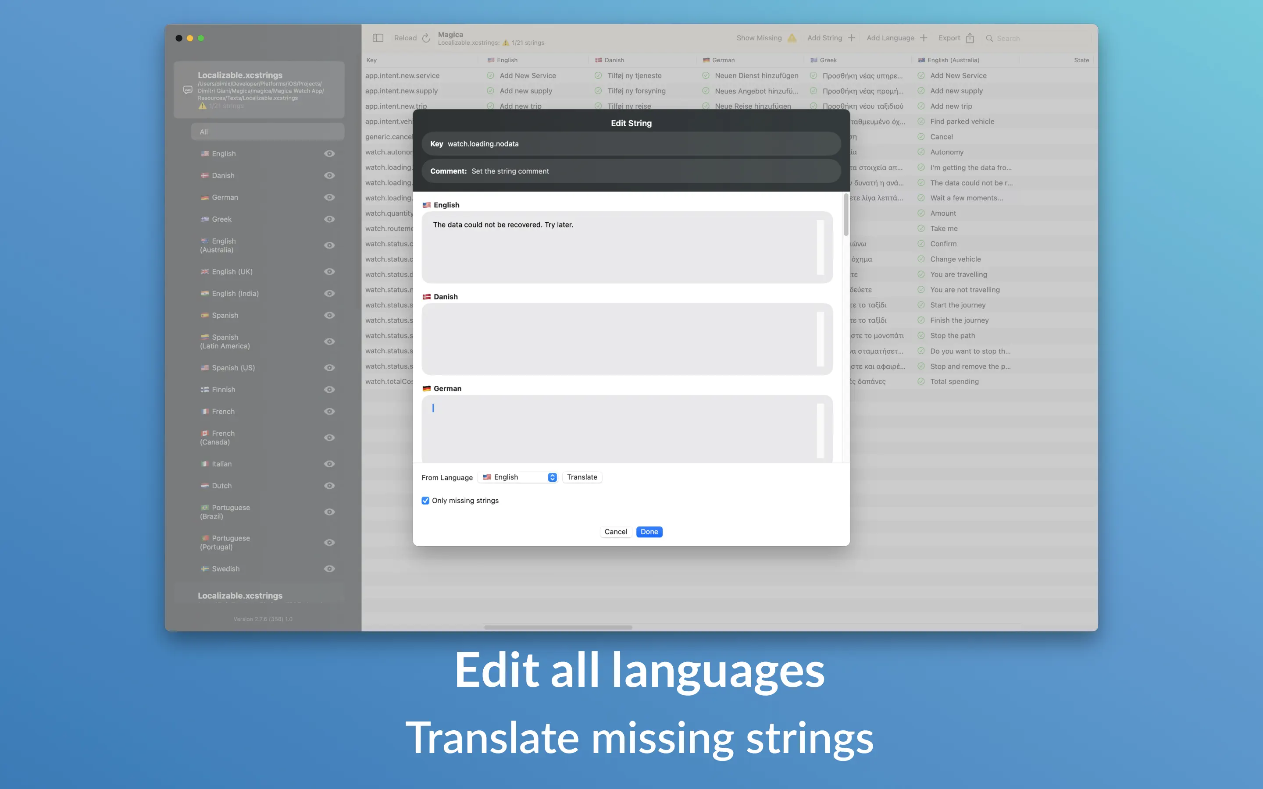The image size is (1263, 789).
Task: Click the Edit String dialog vertical scrollbar
Action: [x=846, y=215]
